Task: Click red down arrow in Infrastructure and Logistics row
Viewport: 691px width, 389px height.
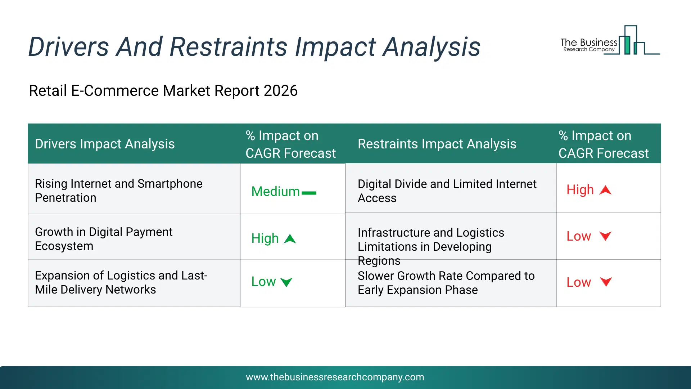Action: (605, 236)
